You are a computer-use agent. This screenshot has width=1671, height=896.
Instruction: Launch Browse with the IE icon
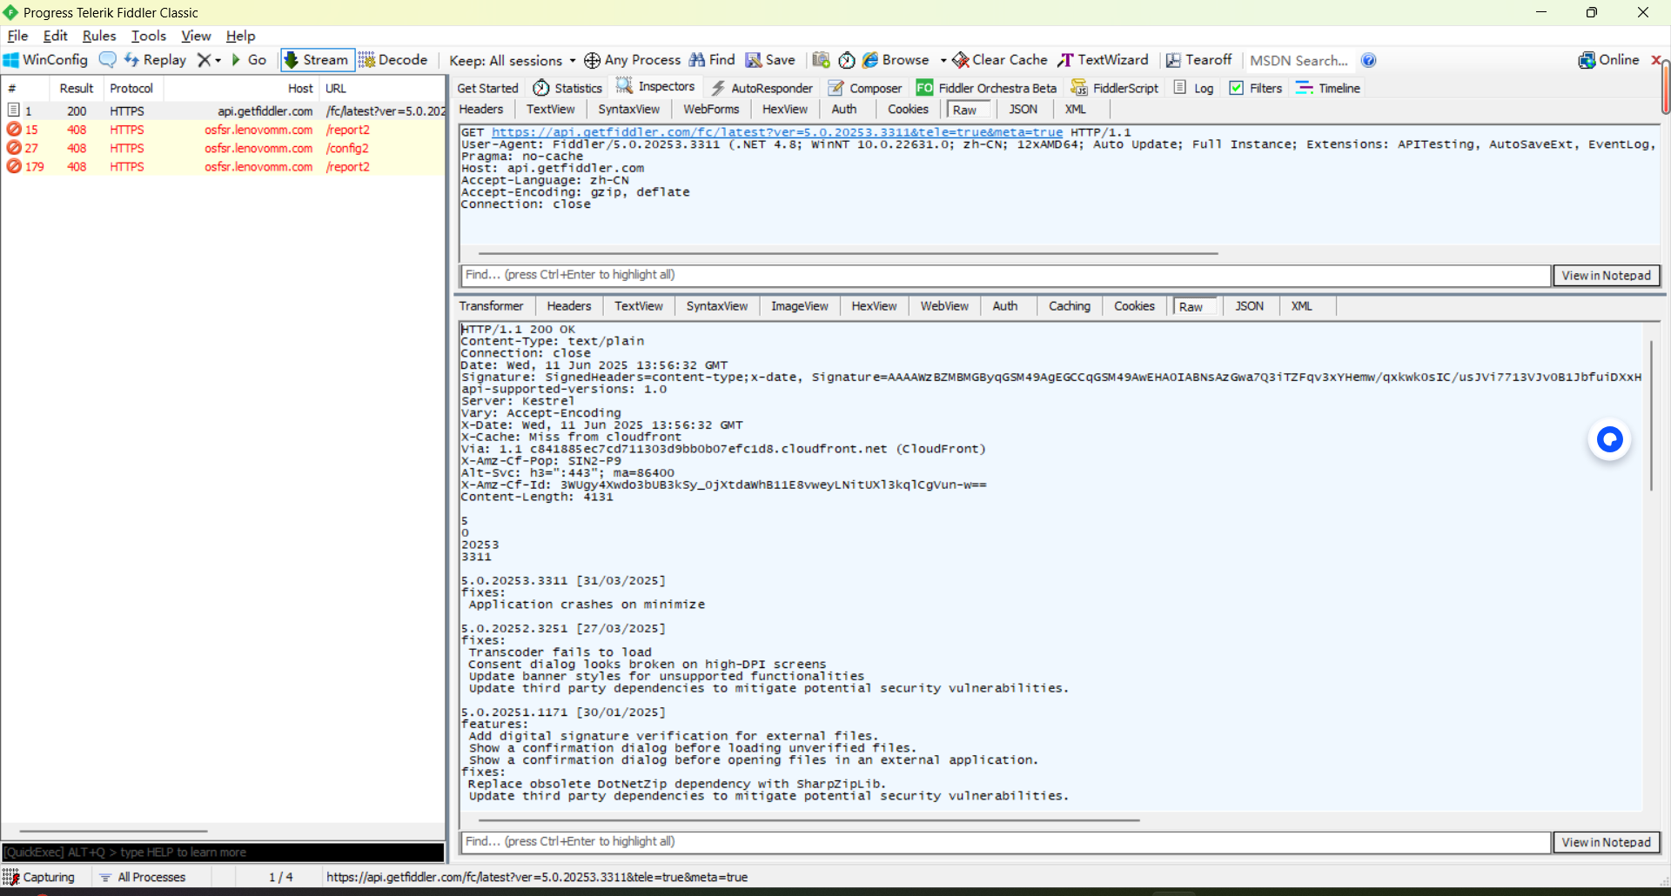tap(896, 60)
